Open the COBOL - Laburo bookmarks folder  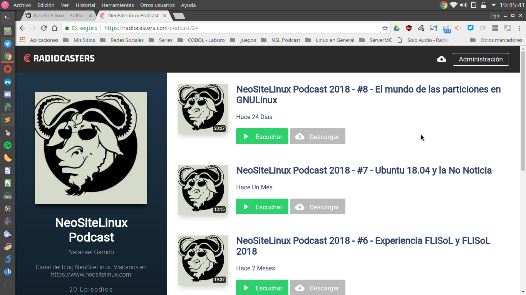201,40
